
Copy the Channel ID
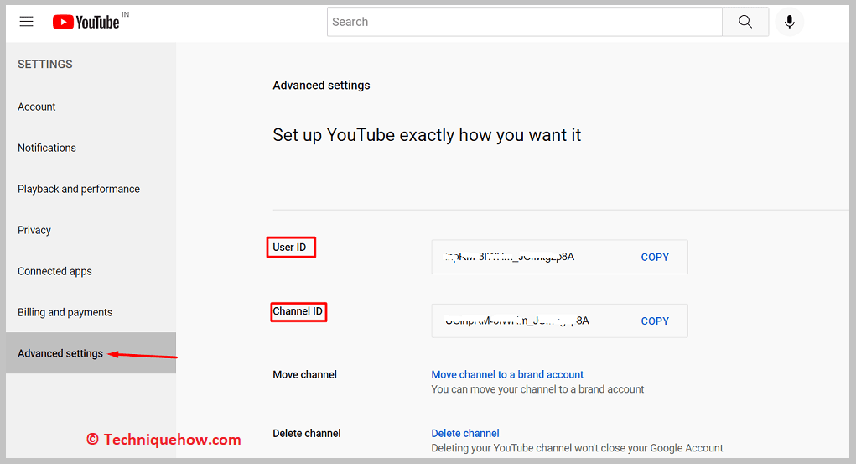(655, 321)
